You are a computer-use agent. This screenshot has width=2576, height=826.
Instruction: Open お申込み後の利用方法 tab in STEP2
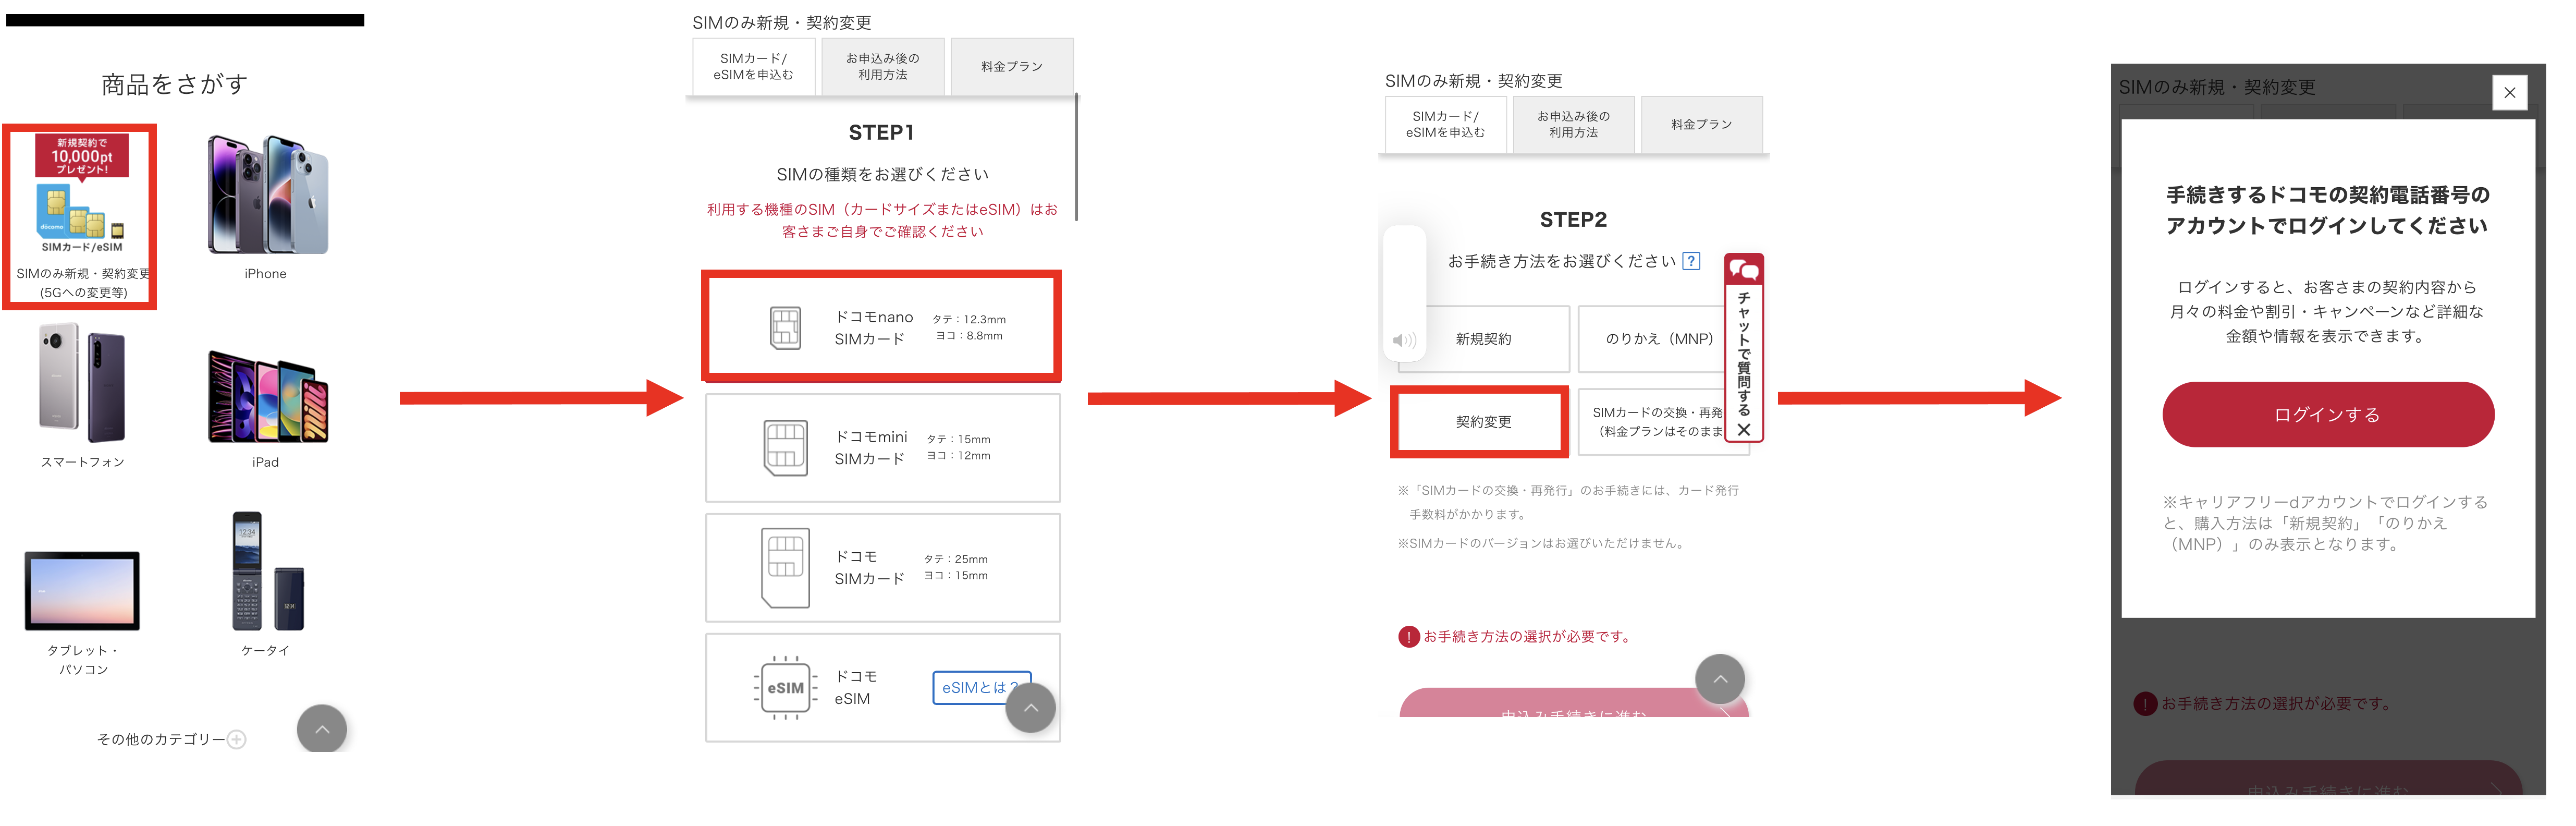click(x=1573, y=125)
